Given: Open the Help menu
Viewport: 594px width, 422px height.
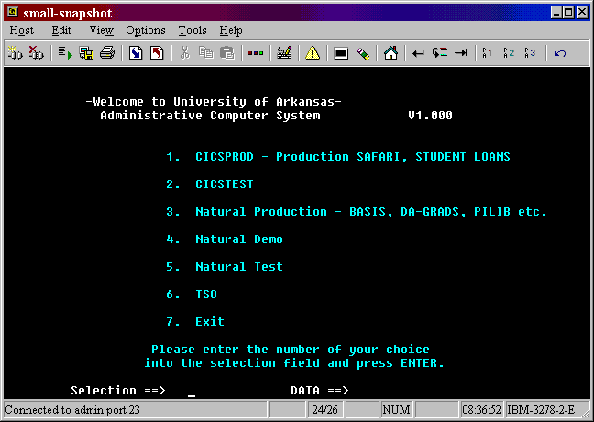Looking at the screenshot, I should (231, 30).
